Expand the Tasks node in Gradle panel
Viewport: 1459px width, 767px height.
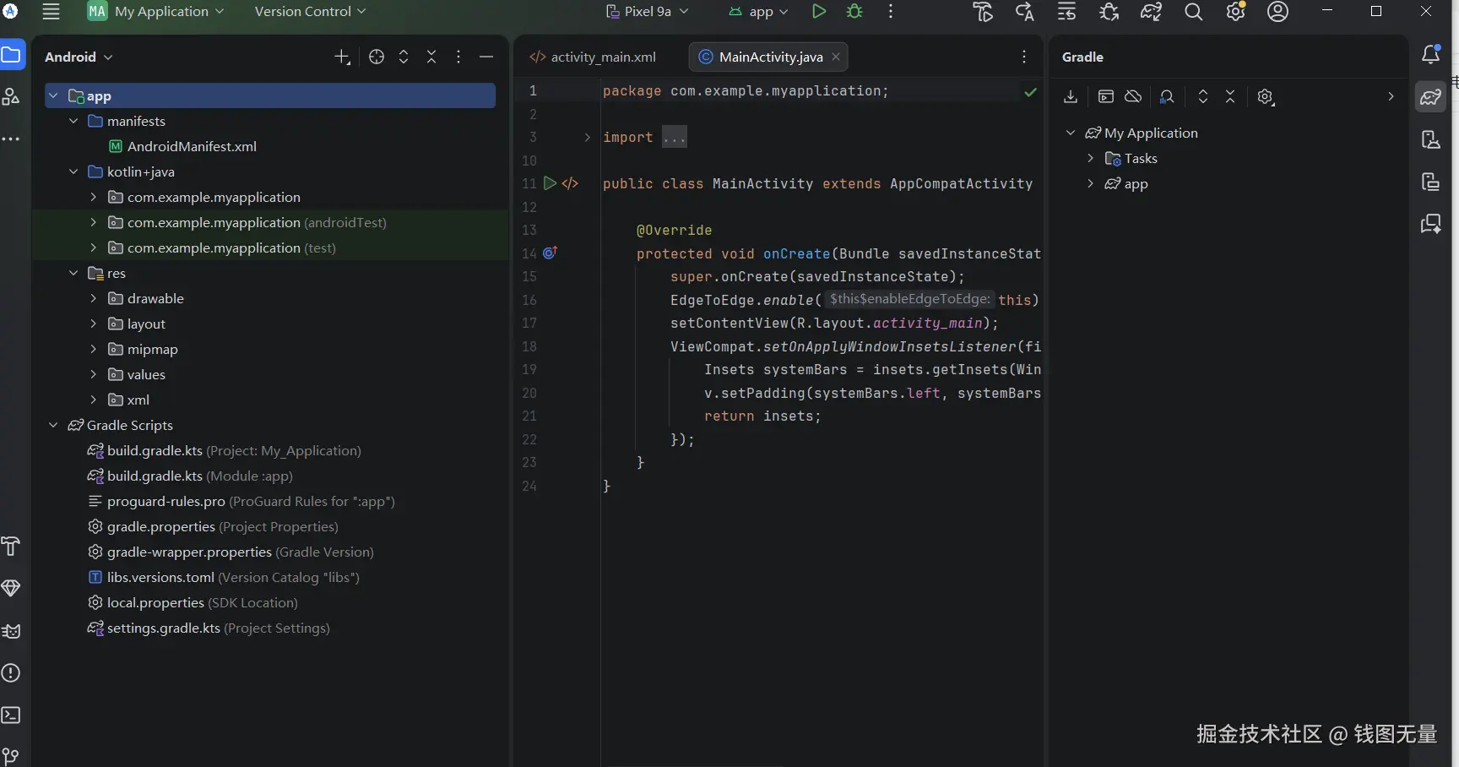tap(1090, 159)
